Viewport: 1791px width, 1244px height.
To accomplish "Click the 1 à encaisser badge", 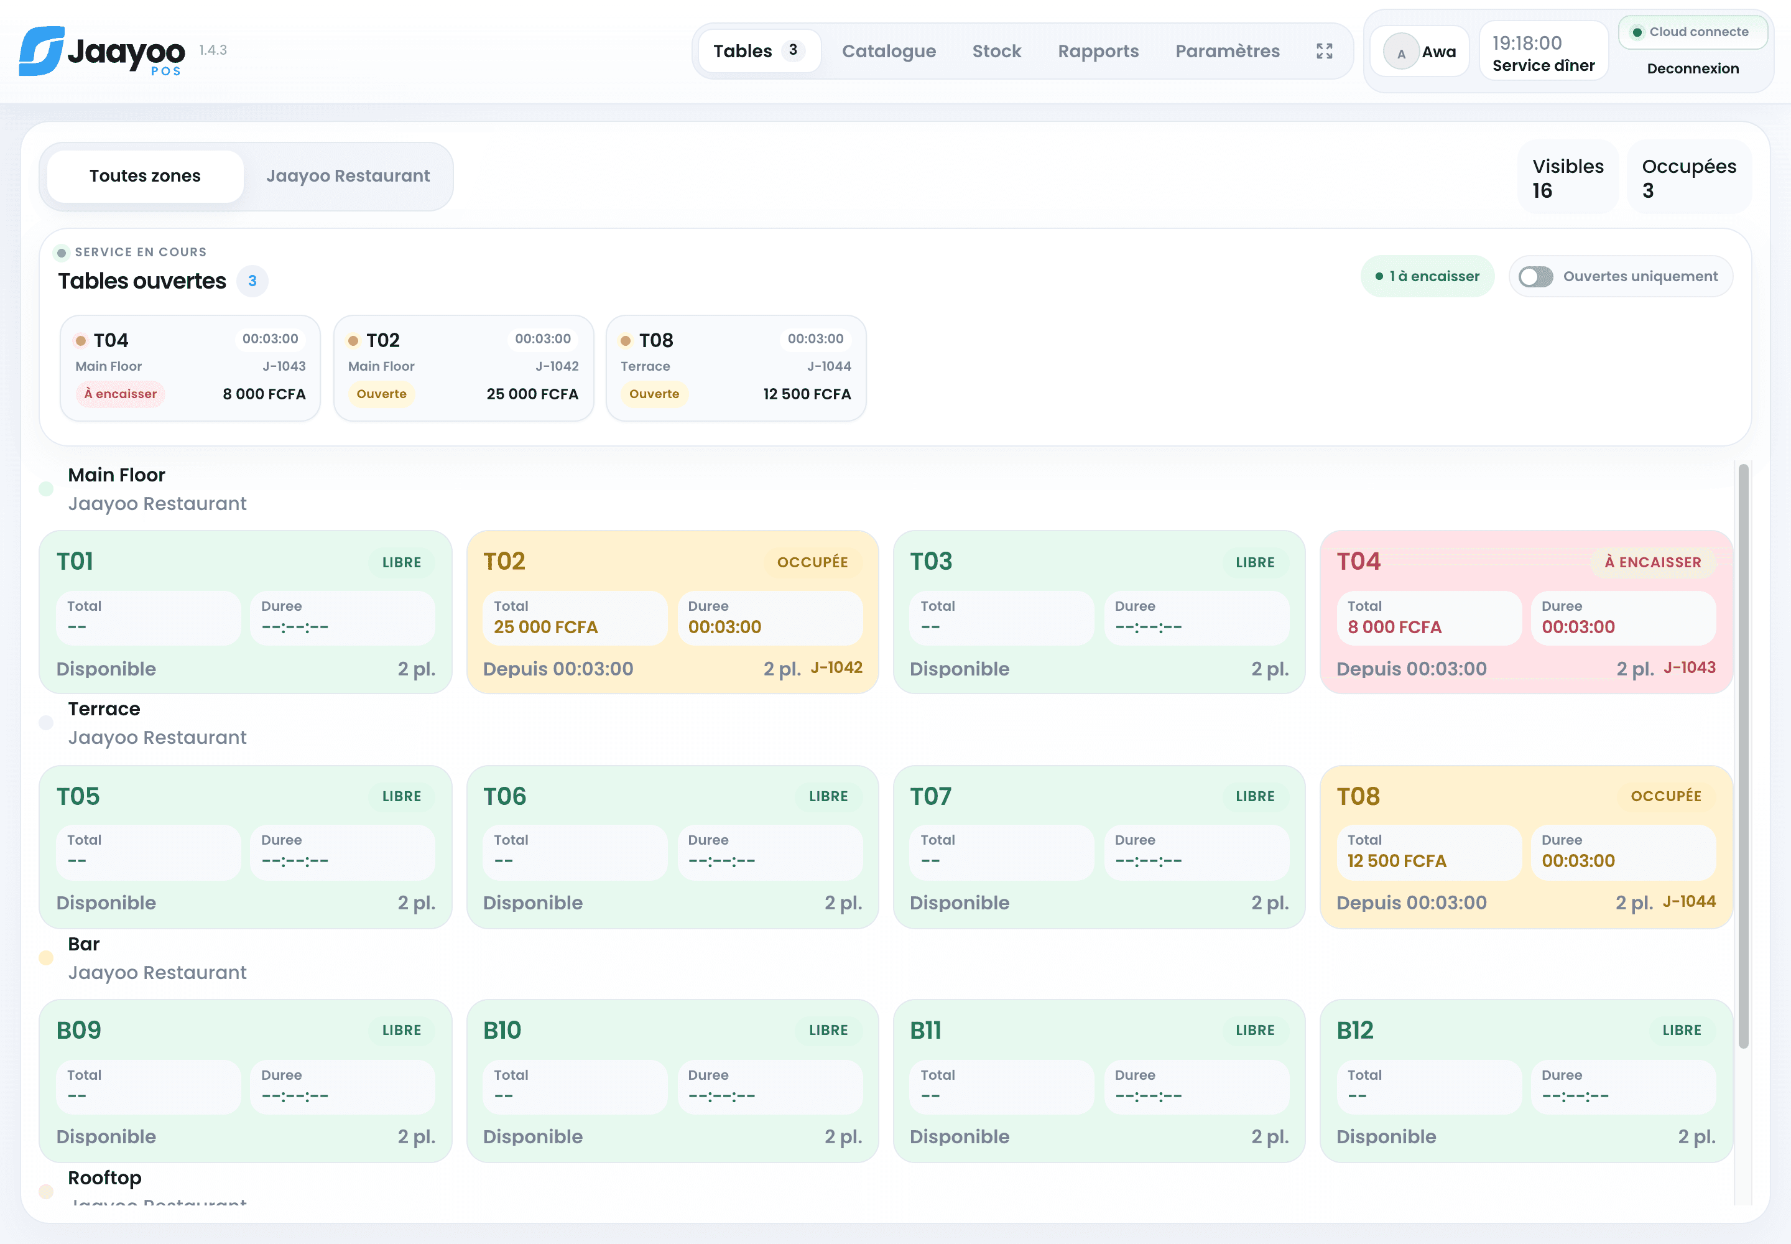I will click(1427, 277).
